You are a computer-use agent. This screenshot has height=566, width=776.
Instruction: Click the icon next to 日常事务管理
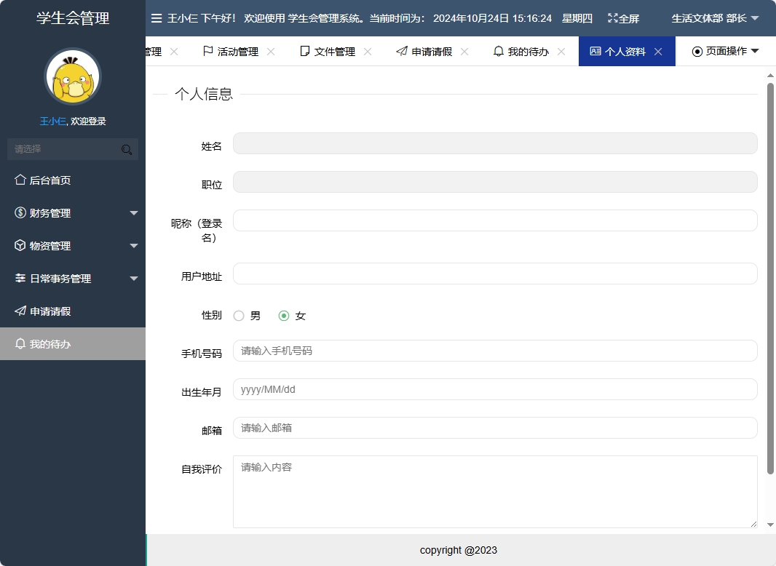(20, 278)
